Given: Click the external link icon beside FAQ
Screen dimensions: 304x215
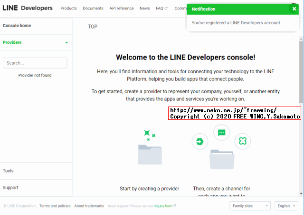Looking at the screenshot, I should pos(166,9).
